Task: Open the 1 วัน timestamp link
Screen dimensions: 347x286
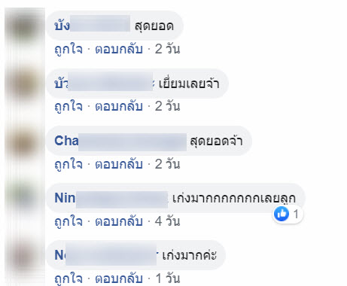Action: [167, 278]
